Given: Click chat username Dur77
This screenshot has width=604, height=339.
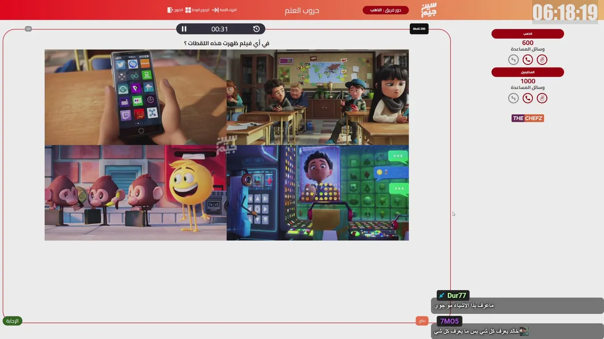Looking at the screenshot, I should pyautogui.click(x=456, y=296).
